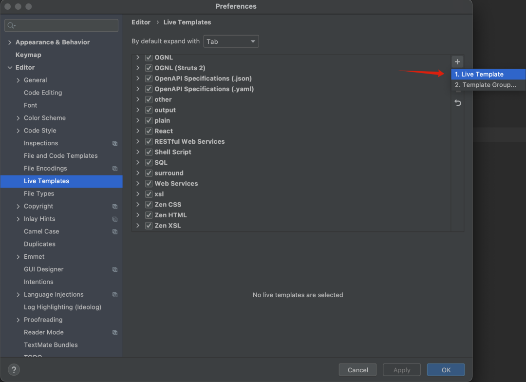Click the project-level icon beside Camel Case
Image resolution: width=526 pixels, height=382 pixels.
click(115, 231)
